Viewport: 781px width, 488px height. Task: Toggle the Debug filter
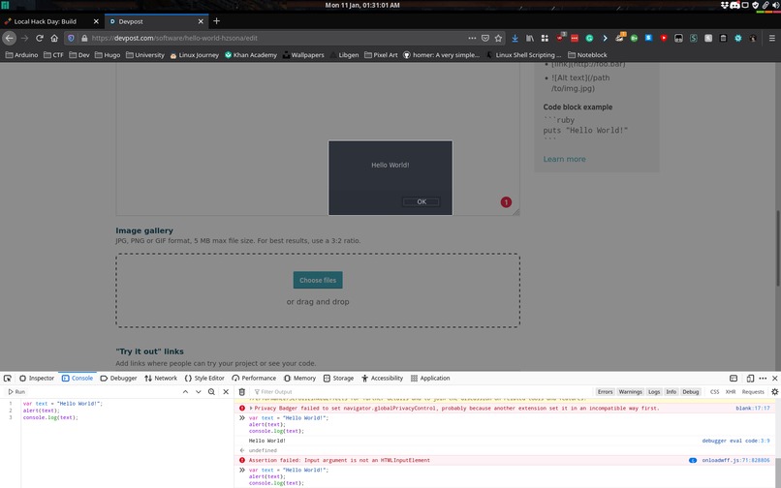[x=690, y=392]
